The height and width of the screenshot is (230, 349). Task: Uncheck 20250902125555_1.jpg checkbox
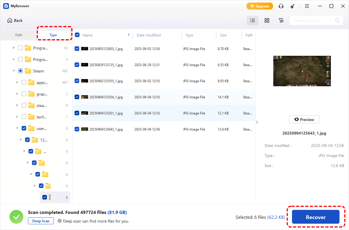point(77,81)
